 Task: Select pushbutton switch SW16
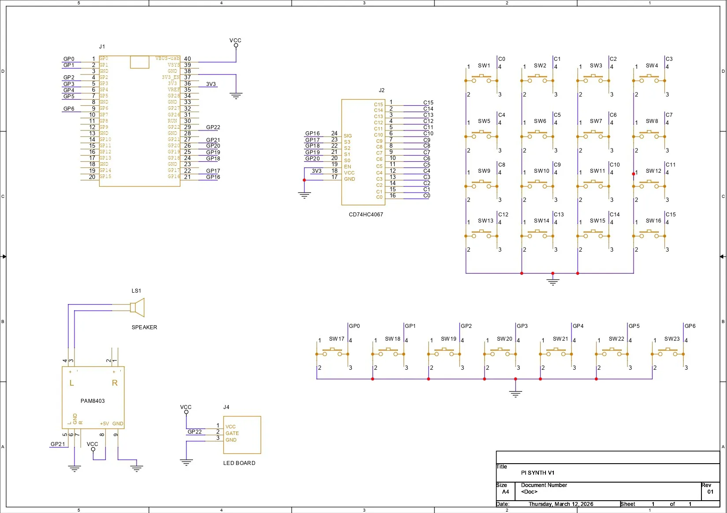649,235
